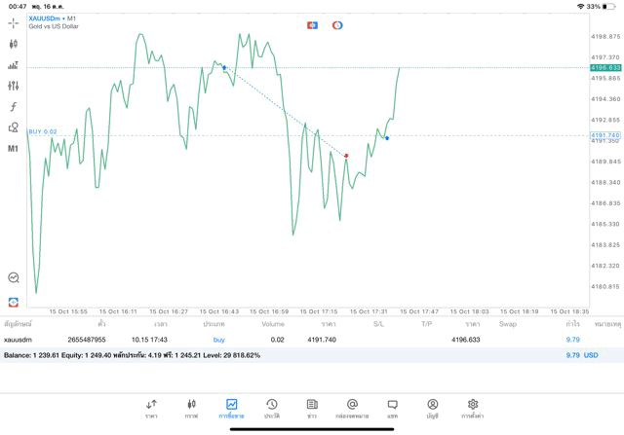The image size is (624, 435).
Task: Open chart settings sliders icon
Action: coord(14,86)
